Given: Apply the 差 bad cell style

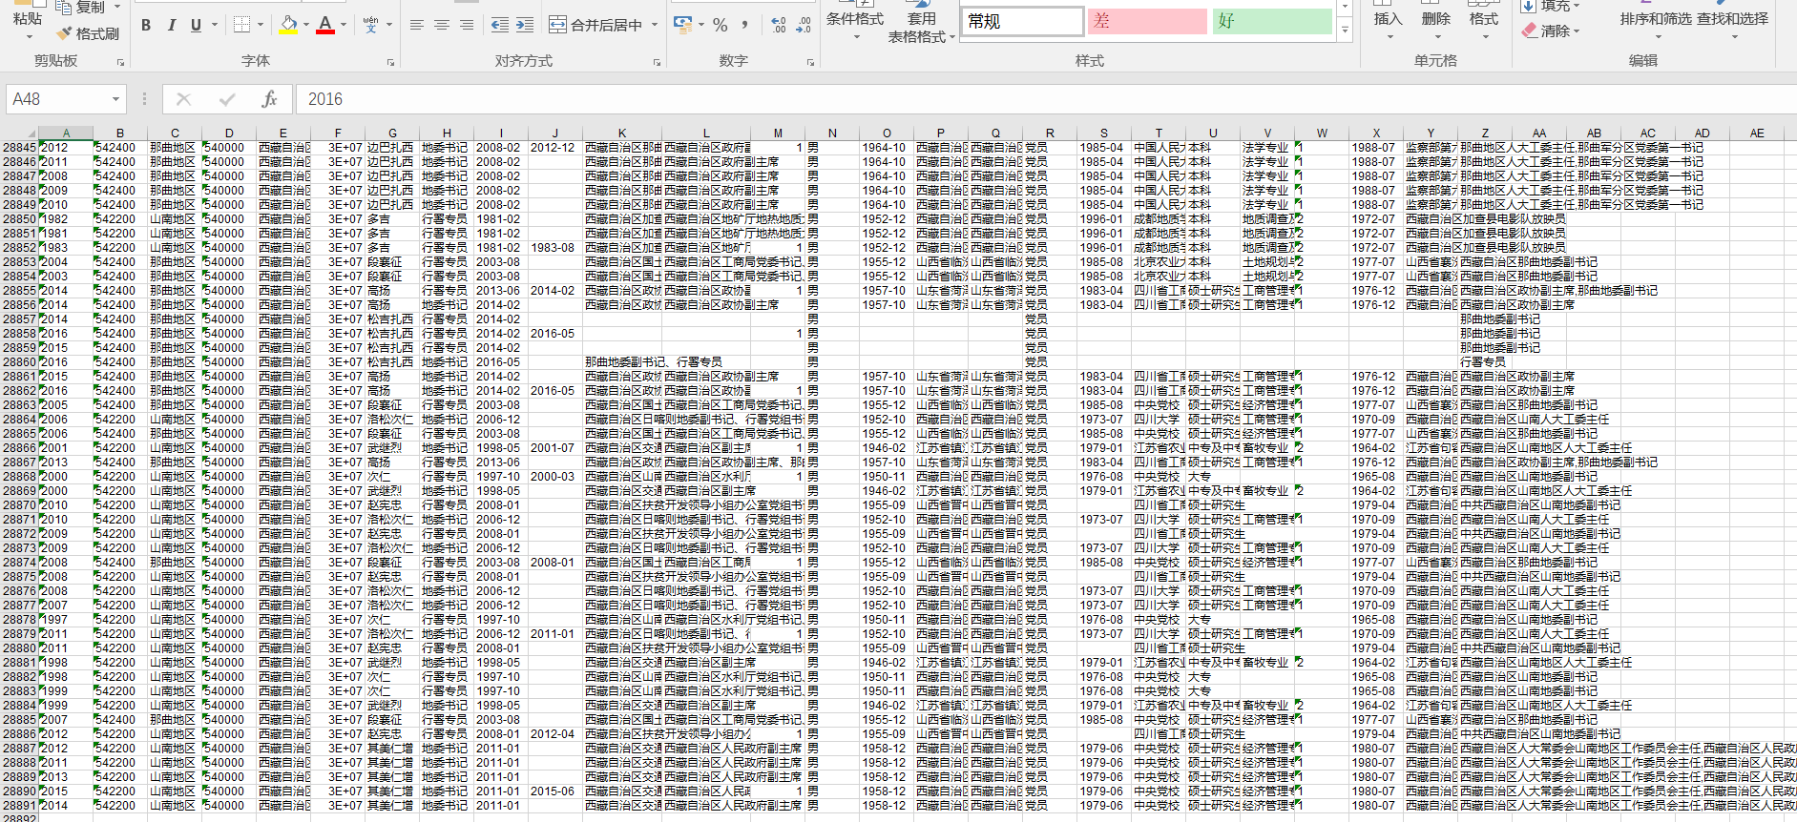Looking at the screenshot, I should 1148,21.
